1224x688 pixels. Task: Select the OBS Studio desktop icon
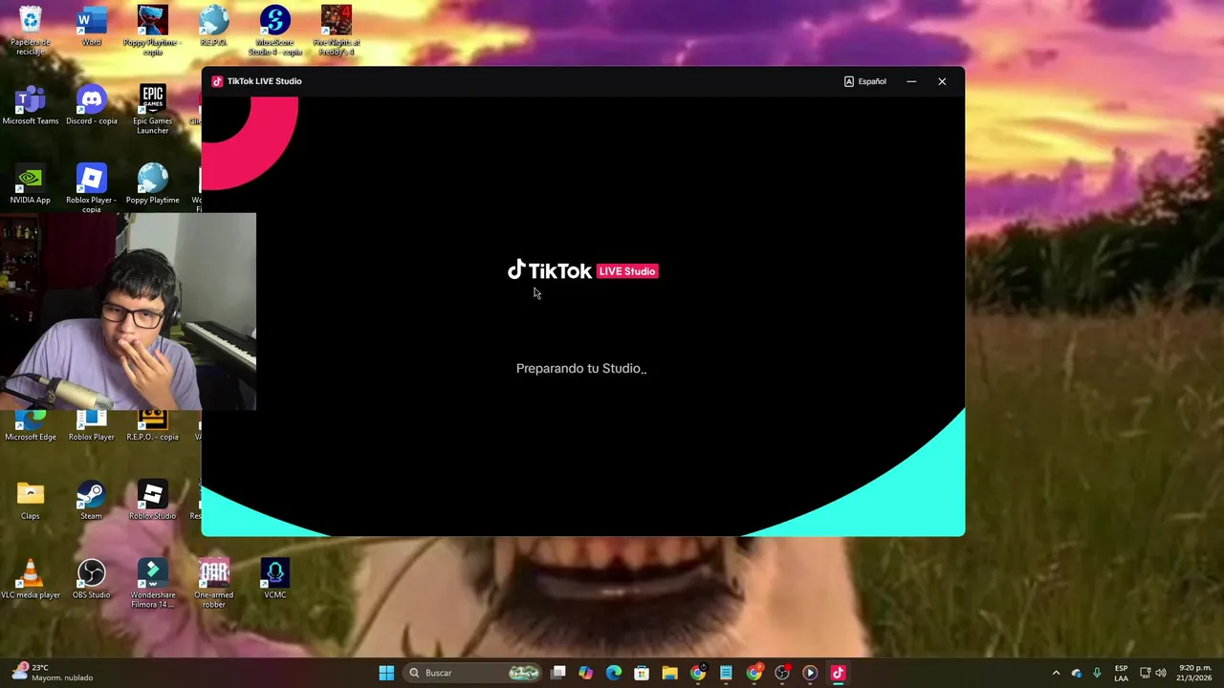pyautogui.click(x=92, y=579)
